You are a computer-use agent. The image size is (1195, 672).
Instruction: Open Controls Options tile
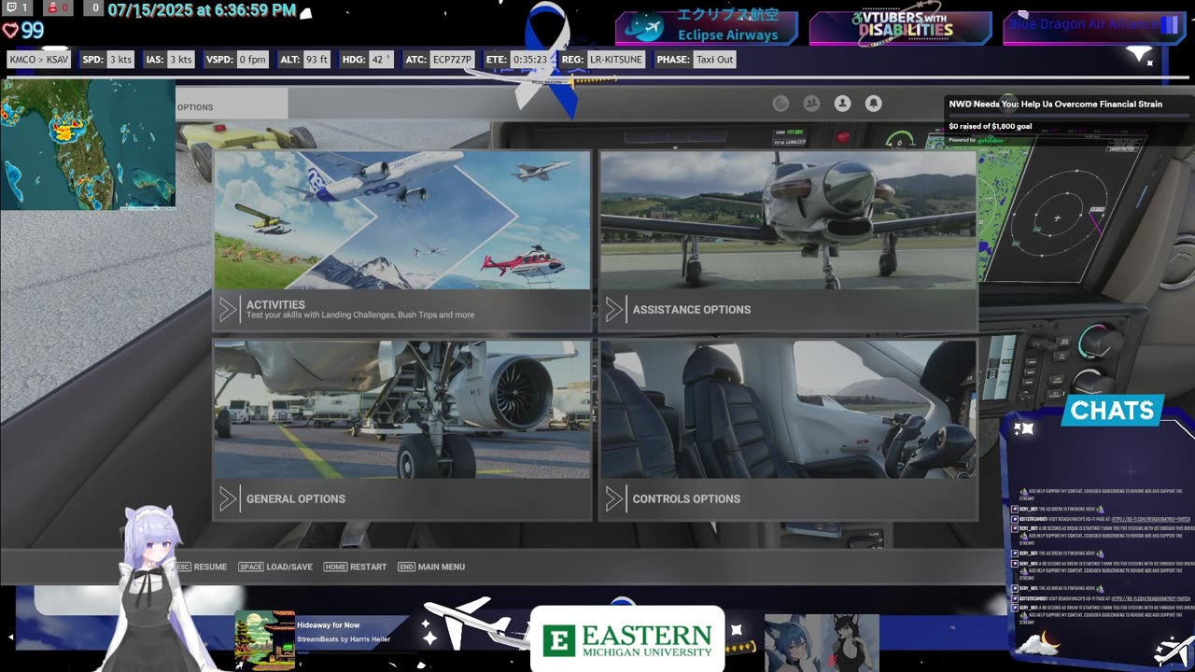(x=789, y=429)
